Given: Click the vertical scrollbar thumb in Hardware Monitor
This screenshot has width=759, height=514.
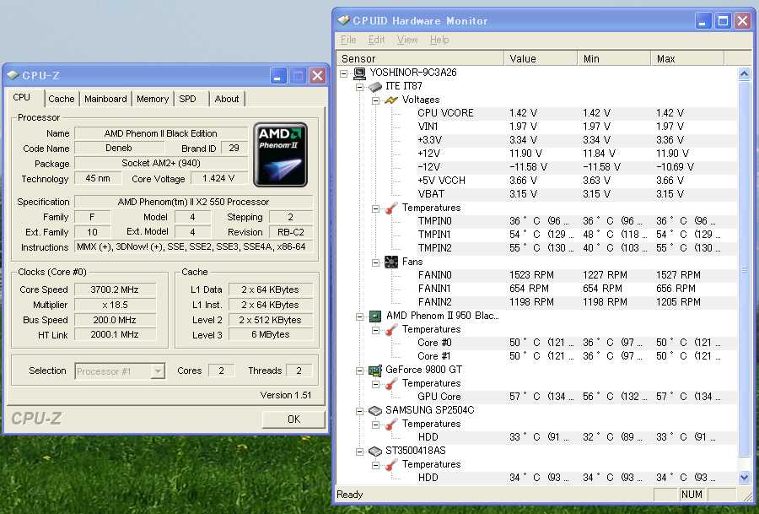Looking at the screenshot, I should (x=744, y=269).
